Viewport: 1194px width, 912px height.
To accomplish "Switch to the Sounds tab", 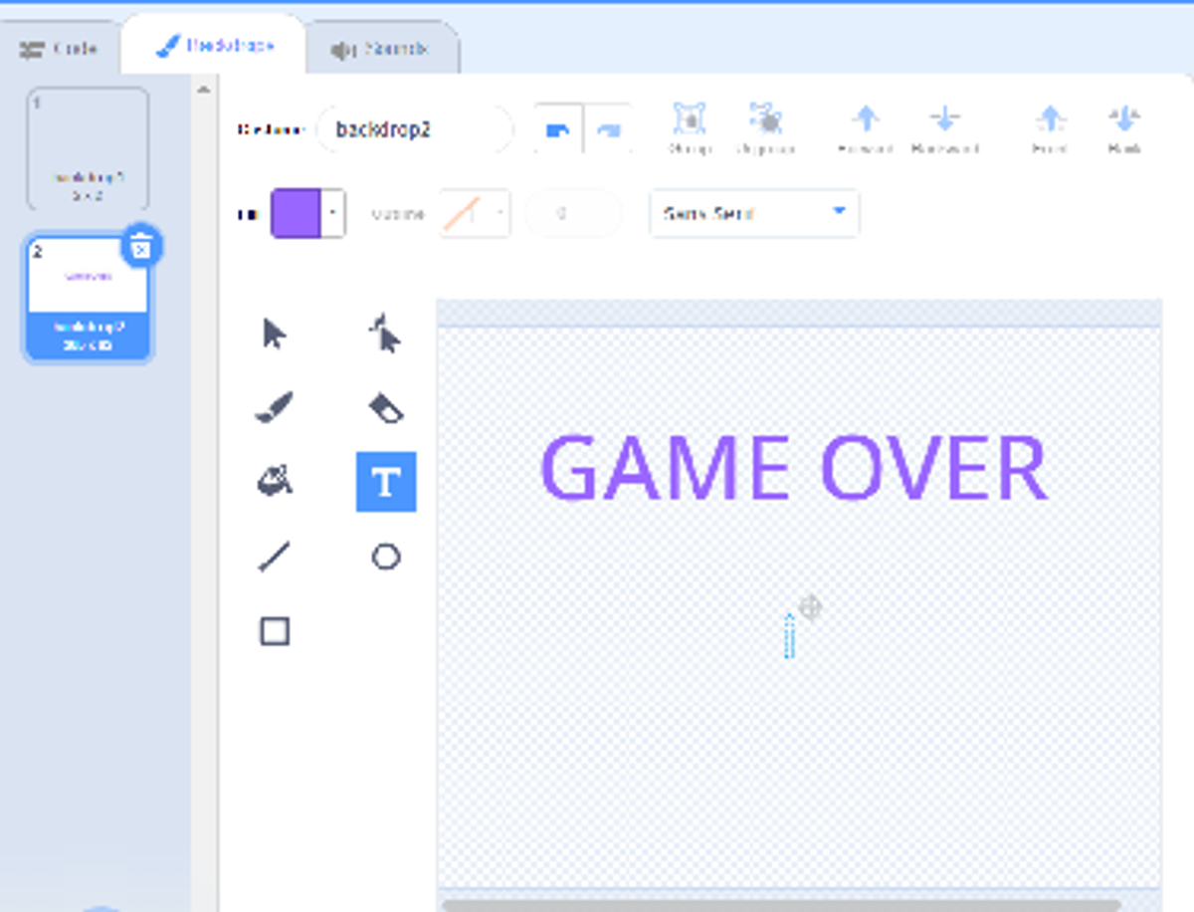I will 380,49.
